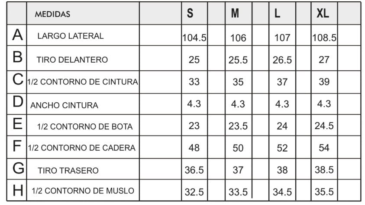Click the 1/2 CONTORNO DE MUSLO label
The width and height of the screenshot is (365, 205).
[x=83, y=191]
